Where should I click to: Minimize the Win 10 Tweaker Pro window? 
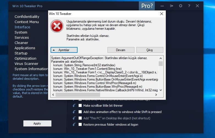click(x=162, y=6)
